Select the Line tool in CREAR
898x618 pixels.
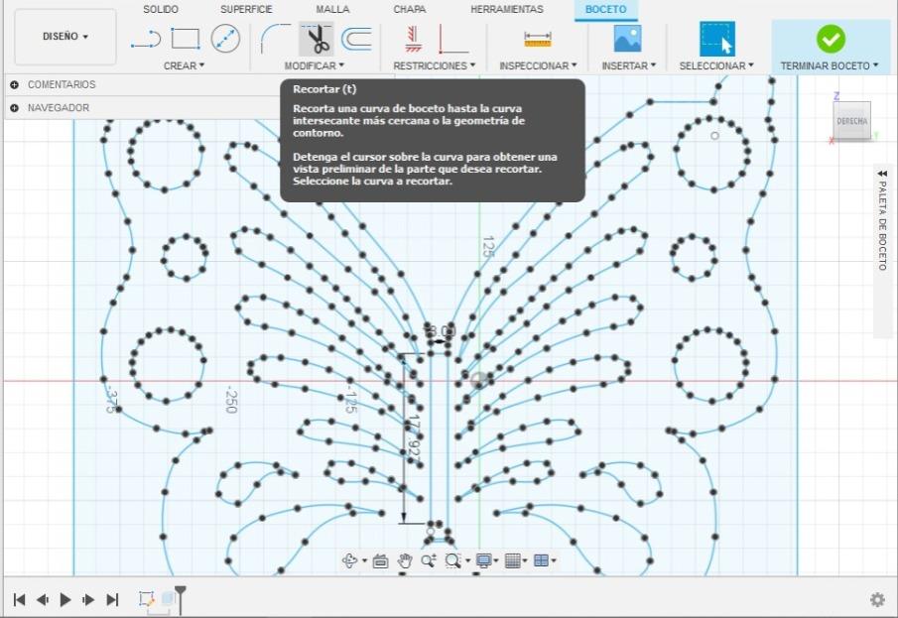click(x=146, y=40)
